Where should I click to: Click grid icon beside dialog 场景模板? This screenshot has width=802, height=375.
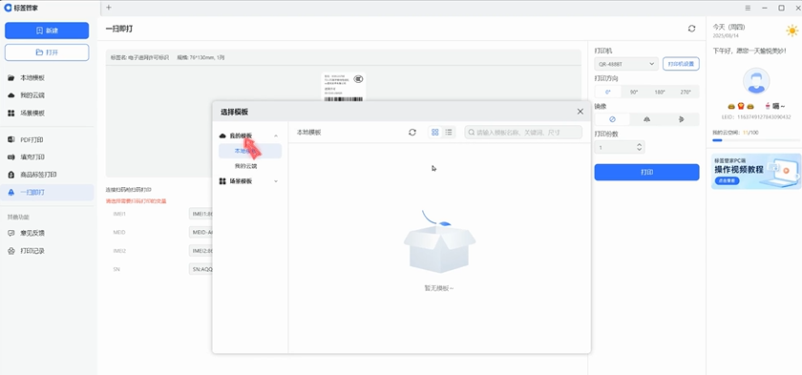pyautogui.click(x=222, y=181)
